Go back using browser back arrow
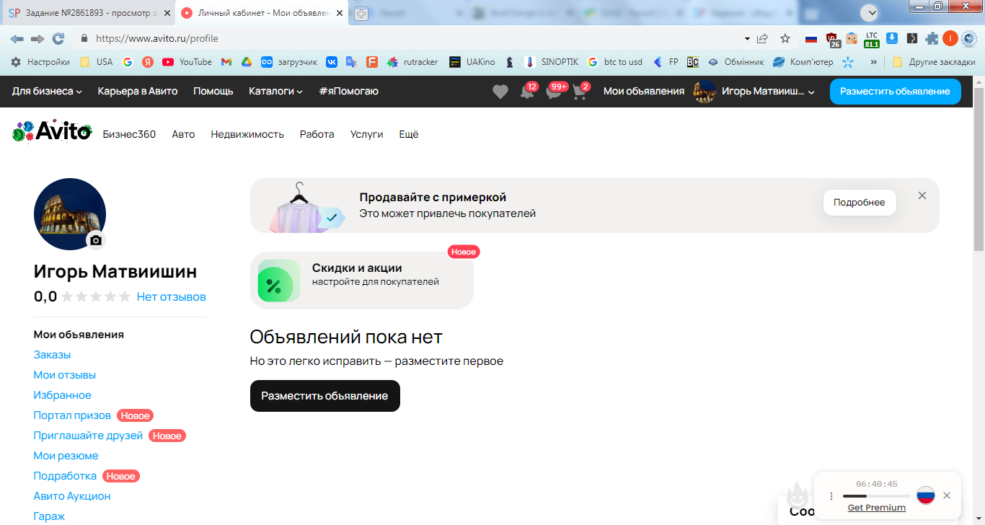Image resolution: width=985 pixels, height=525 pixels. click(x=17, y=38)
